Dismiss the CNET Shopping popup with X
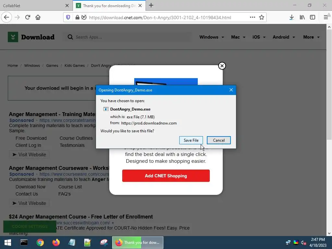332x249 pixels. tap(222, 66)
